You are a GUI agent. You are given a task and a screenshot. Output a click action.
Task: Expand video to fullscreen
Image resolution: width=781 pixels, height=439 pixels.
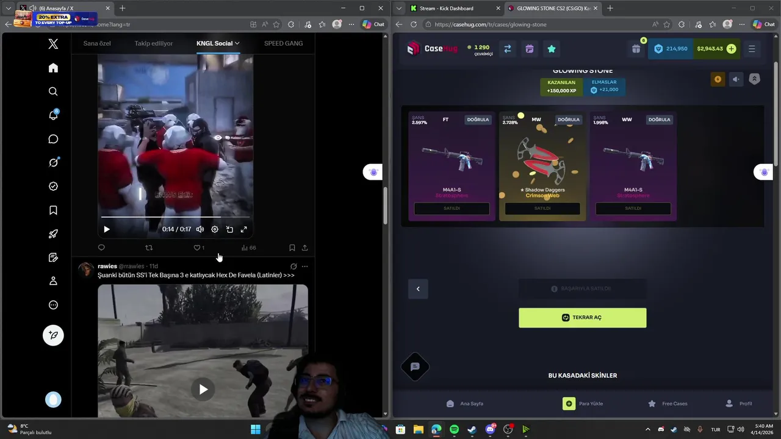[x=243, y=229]
